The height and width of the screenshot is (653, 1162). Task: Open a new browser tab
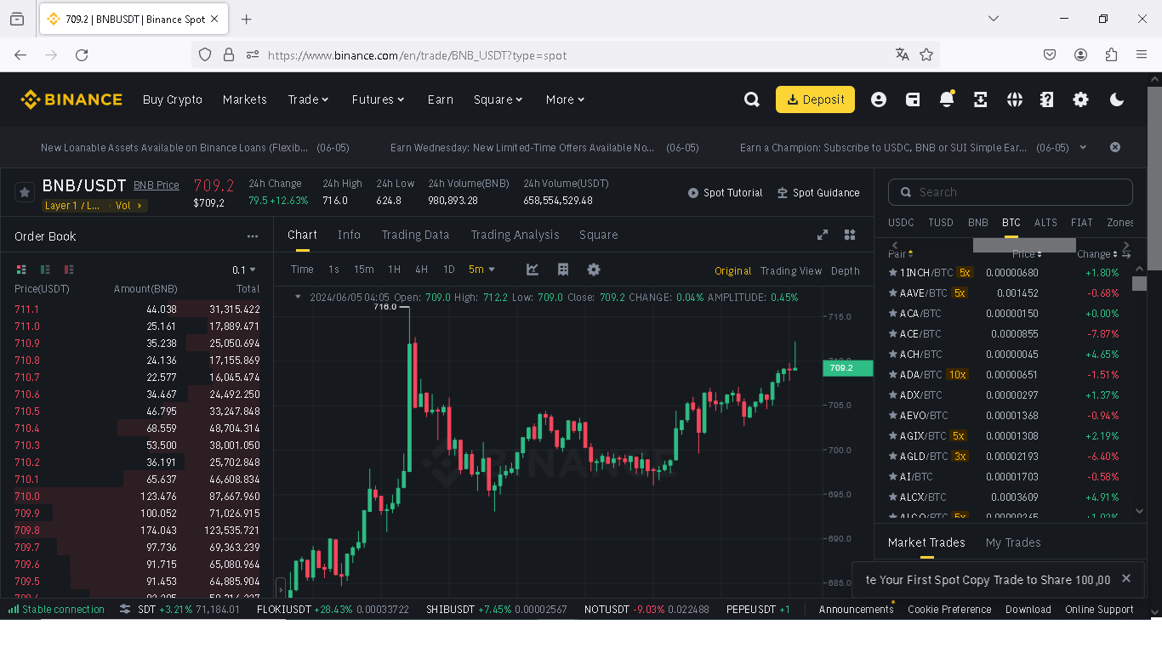247,19
